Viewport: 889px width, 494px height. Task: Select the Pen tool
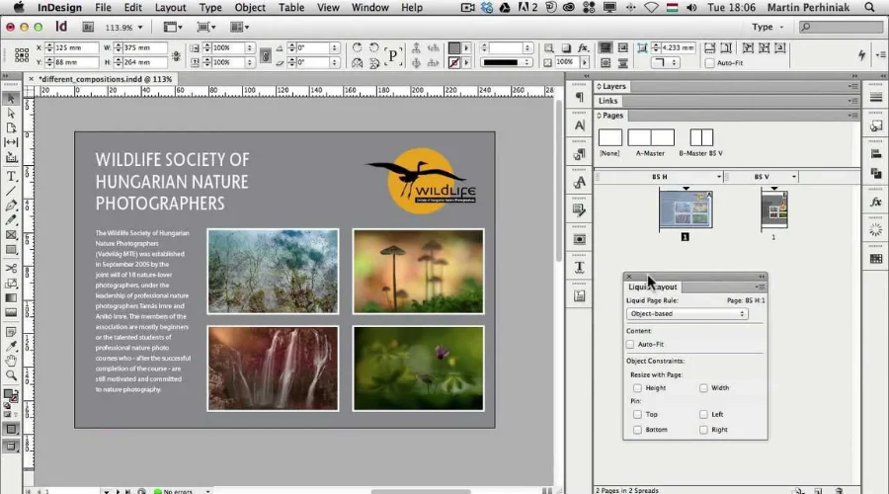[x=11, y=206]
